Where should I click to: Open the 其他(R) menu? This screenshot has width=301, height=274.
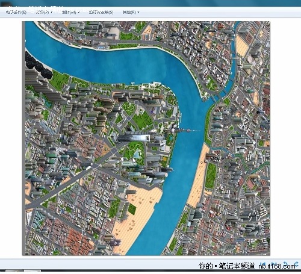(x=129, y=12)
